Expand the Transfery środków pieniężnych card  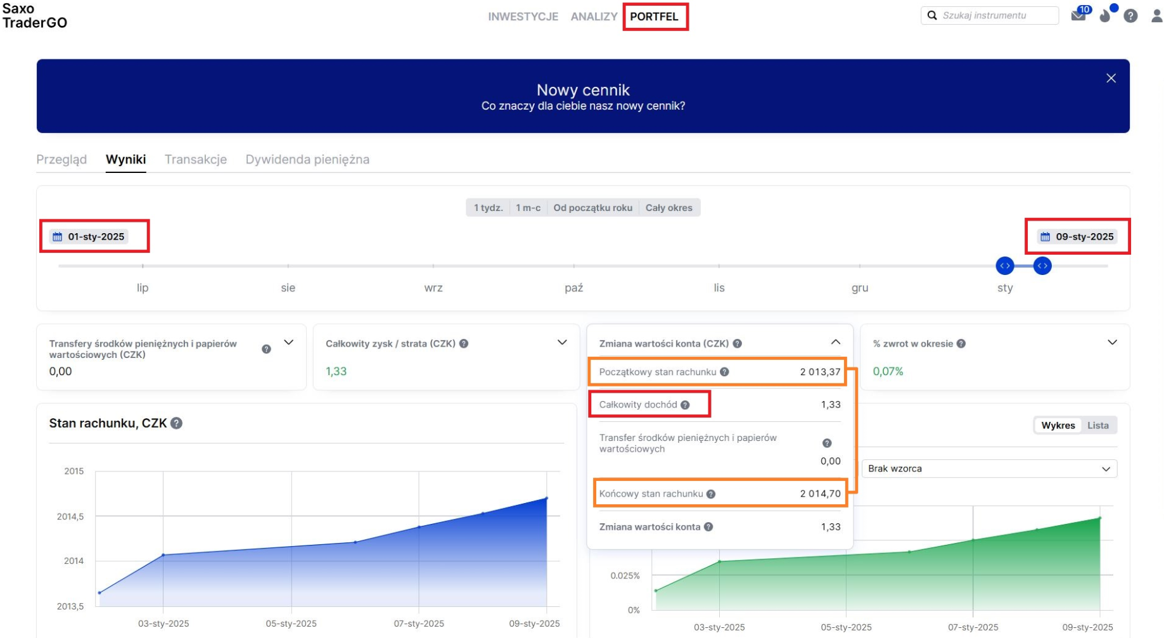(289, 342)
